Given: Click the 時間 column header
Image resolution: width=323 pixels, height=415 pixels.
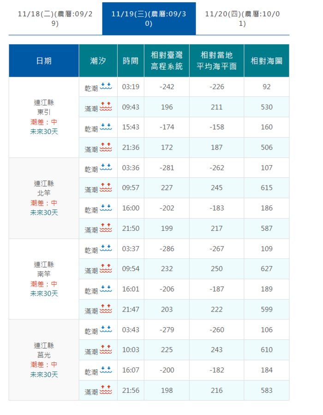Looking at the screenshot, I should (x=130, y=61).
